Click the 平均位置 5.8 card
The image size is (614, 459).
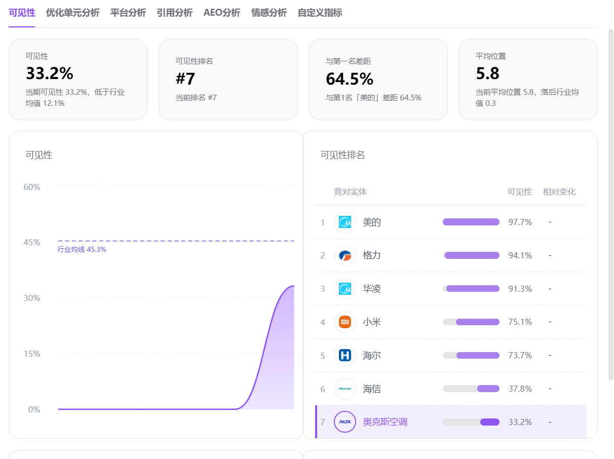point(528,80)
